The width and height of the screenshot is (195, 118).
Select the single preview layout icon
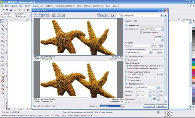coord(35,15)
